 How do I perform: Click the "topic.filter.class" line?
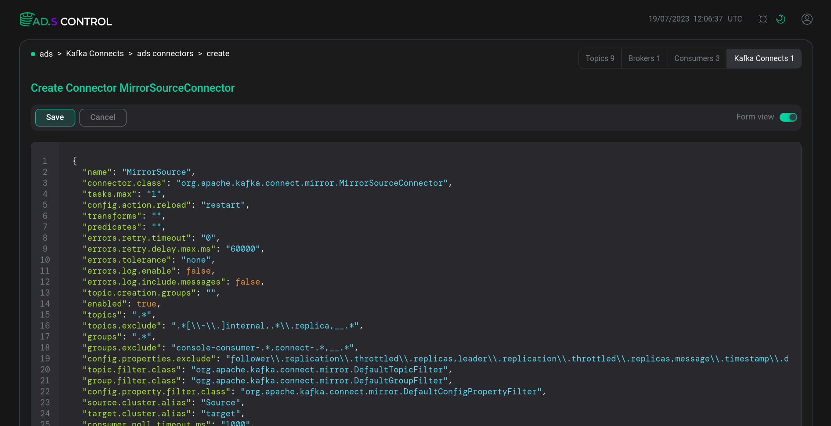pyautogui.click(x=267, y=370)
